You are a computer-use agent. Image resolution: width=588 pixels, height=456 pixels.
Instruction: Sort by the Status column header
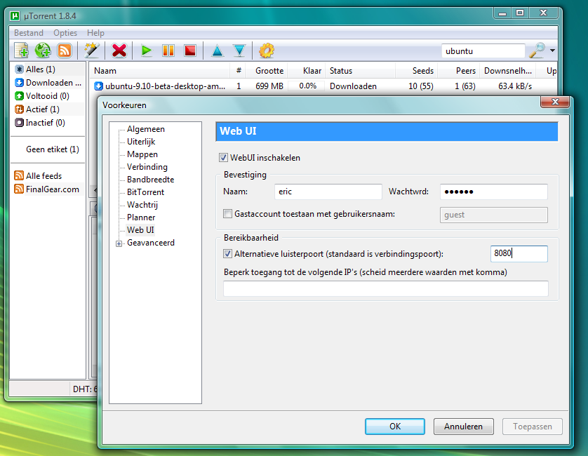(x=360, y=71)
